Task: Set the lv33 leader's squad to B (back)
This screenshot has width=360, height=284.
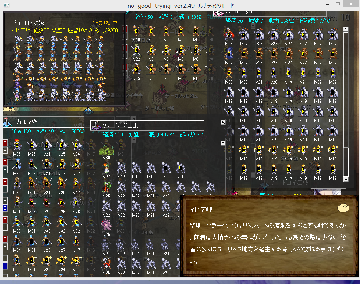Action: click(5, 227)
